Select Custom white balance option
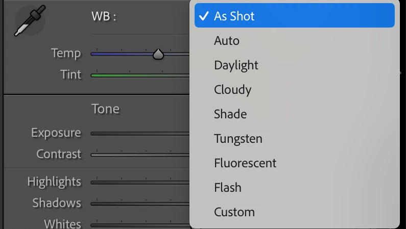406x229 pixels. tap(234, 212)
